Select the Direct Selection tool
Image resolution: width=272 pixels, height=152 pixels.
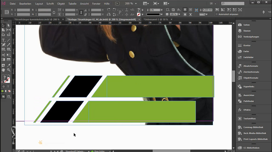(9, 25)
